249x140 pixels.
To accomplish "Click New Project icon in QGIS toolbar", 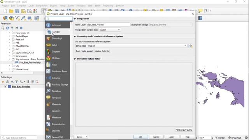I will tap(5, 11).
